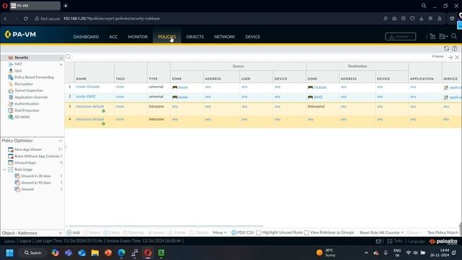Image resolution: width=462 pixels, height=260 pixels.
Task: Select Unused Apps in Policy Optimizer
Action: click(x=25, y=162)
